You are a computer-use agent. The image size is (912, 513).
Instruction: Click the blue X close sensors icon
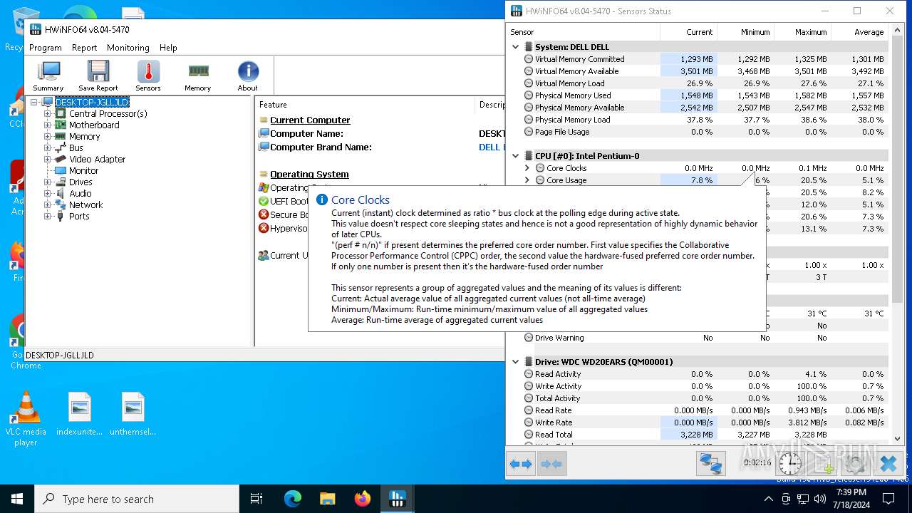[x=888, y=464]
